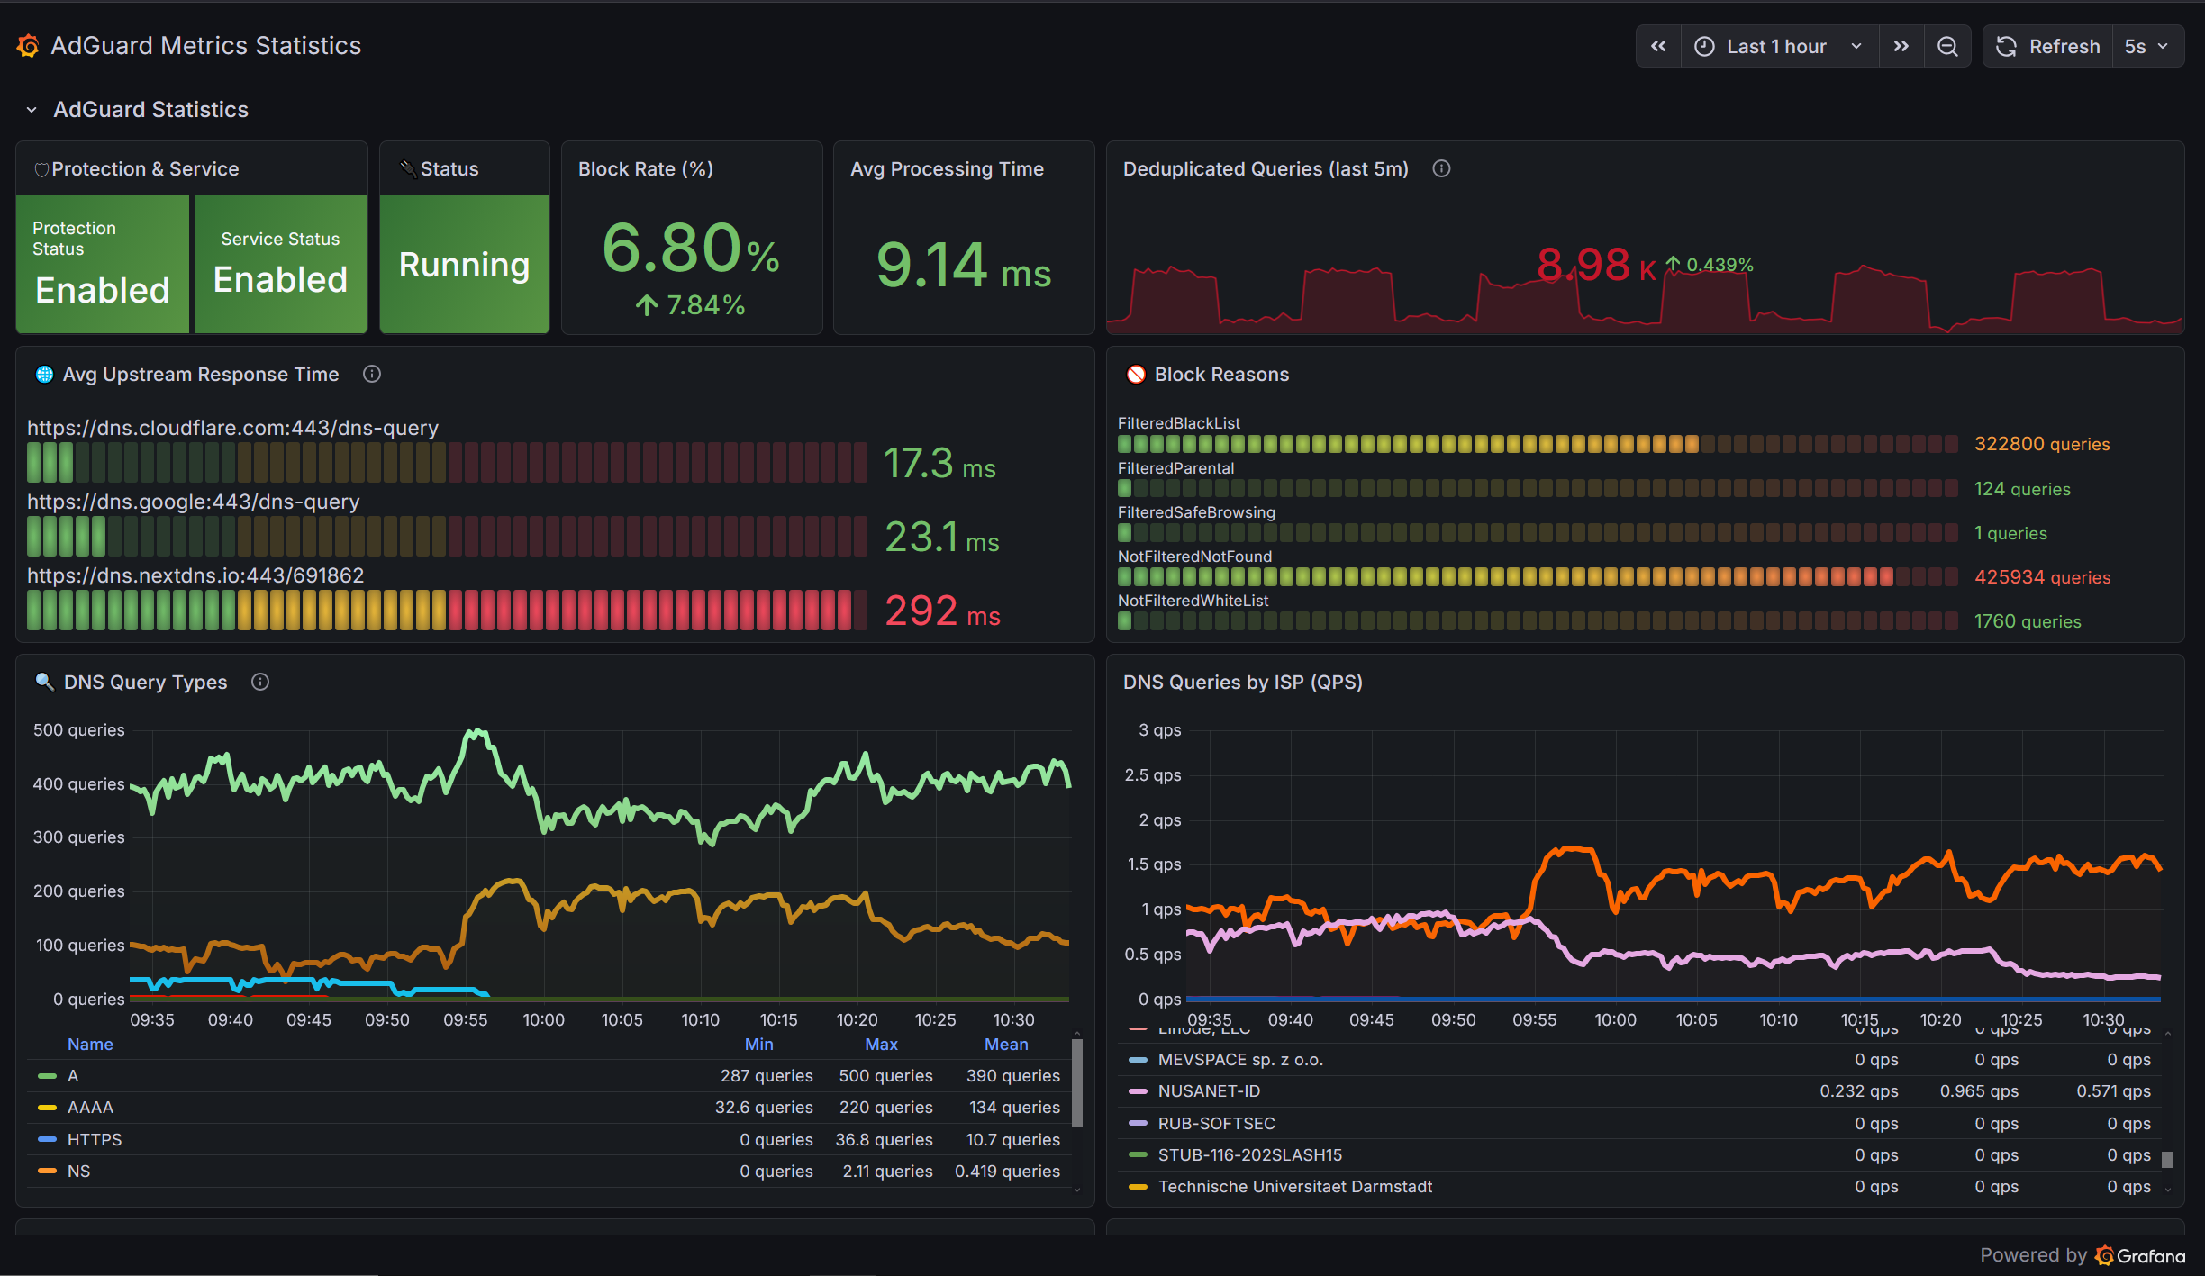Click the dns.cloudflare.com upstream label
The width and height of the screenshot is (2205, 1276).
[x=232, y=428]
